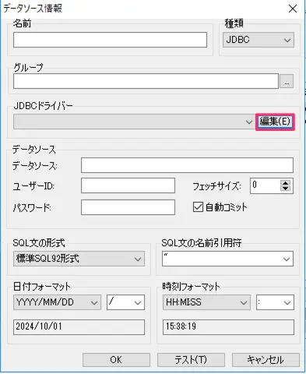Open the date separator slash dropdown

[x=125, y=302]
